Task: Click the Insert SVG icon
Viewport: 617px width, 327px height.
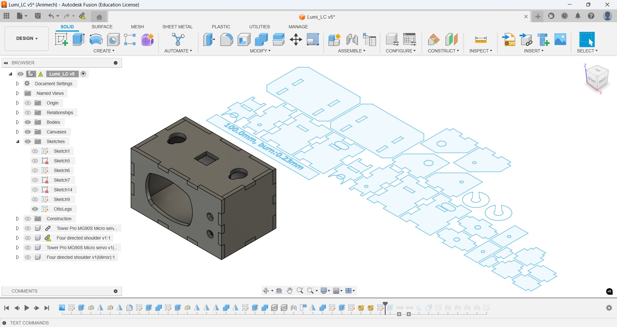Action: [x=509, y=40]
